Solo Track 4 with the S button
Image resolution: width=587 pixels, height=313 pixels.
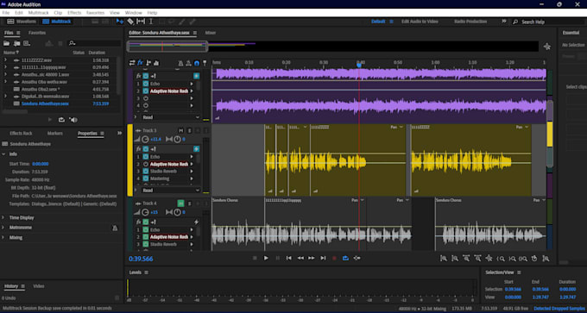pos(189,203)
